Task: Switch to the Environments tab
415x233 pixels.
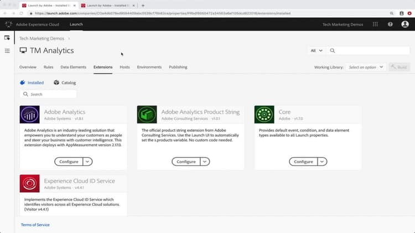Action: 149,68
